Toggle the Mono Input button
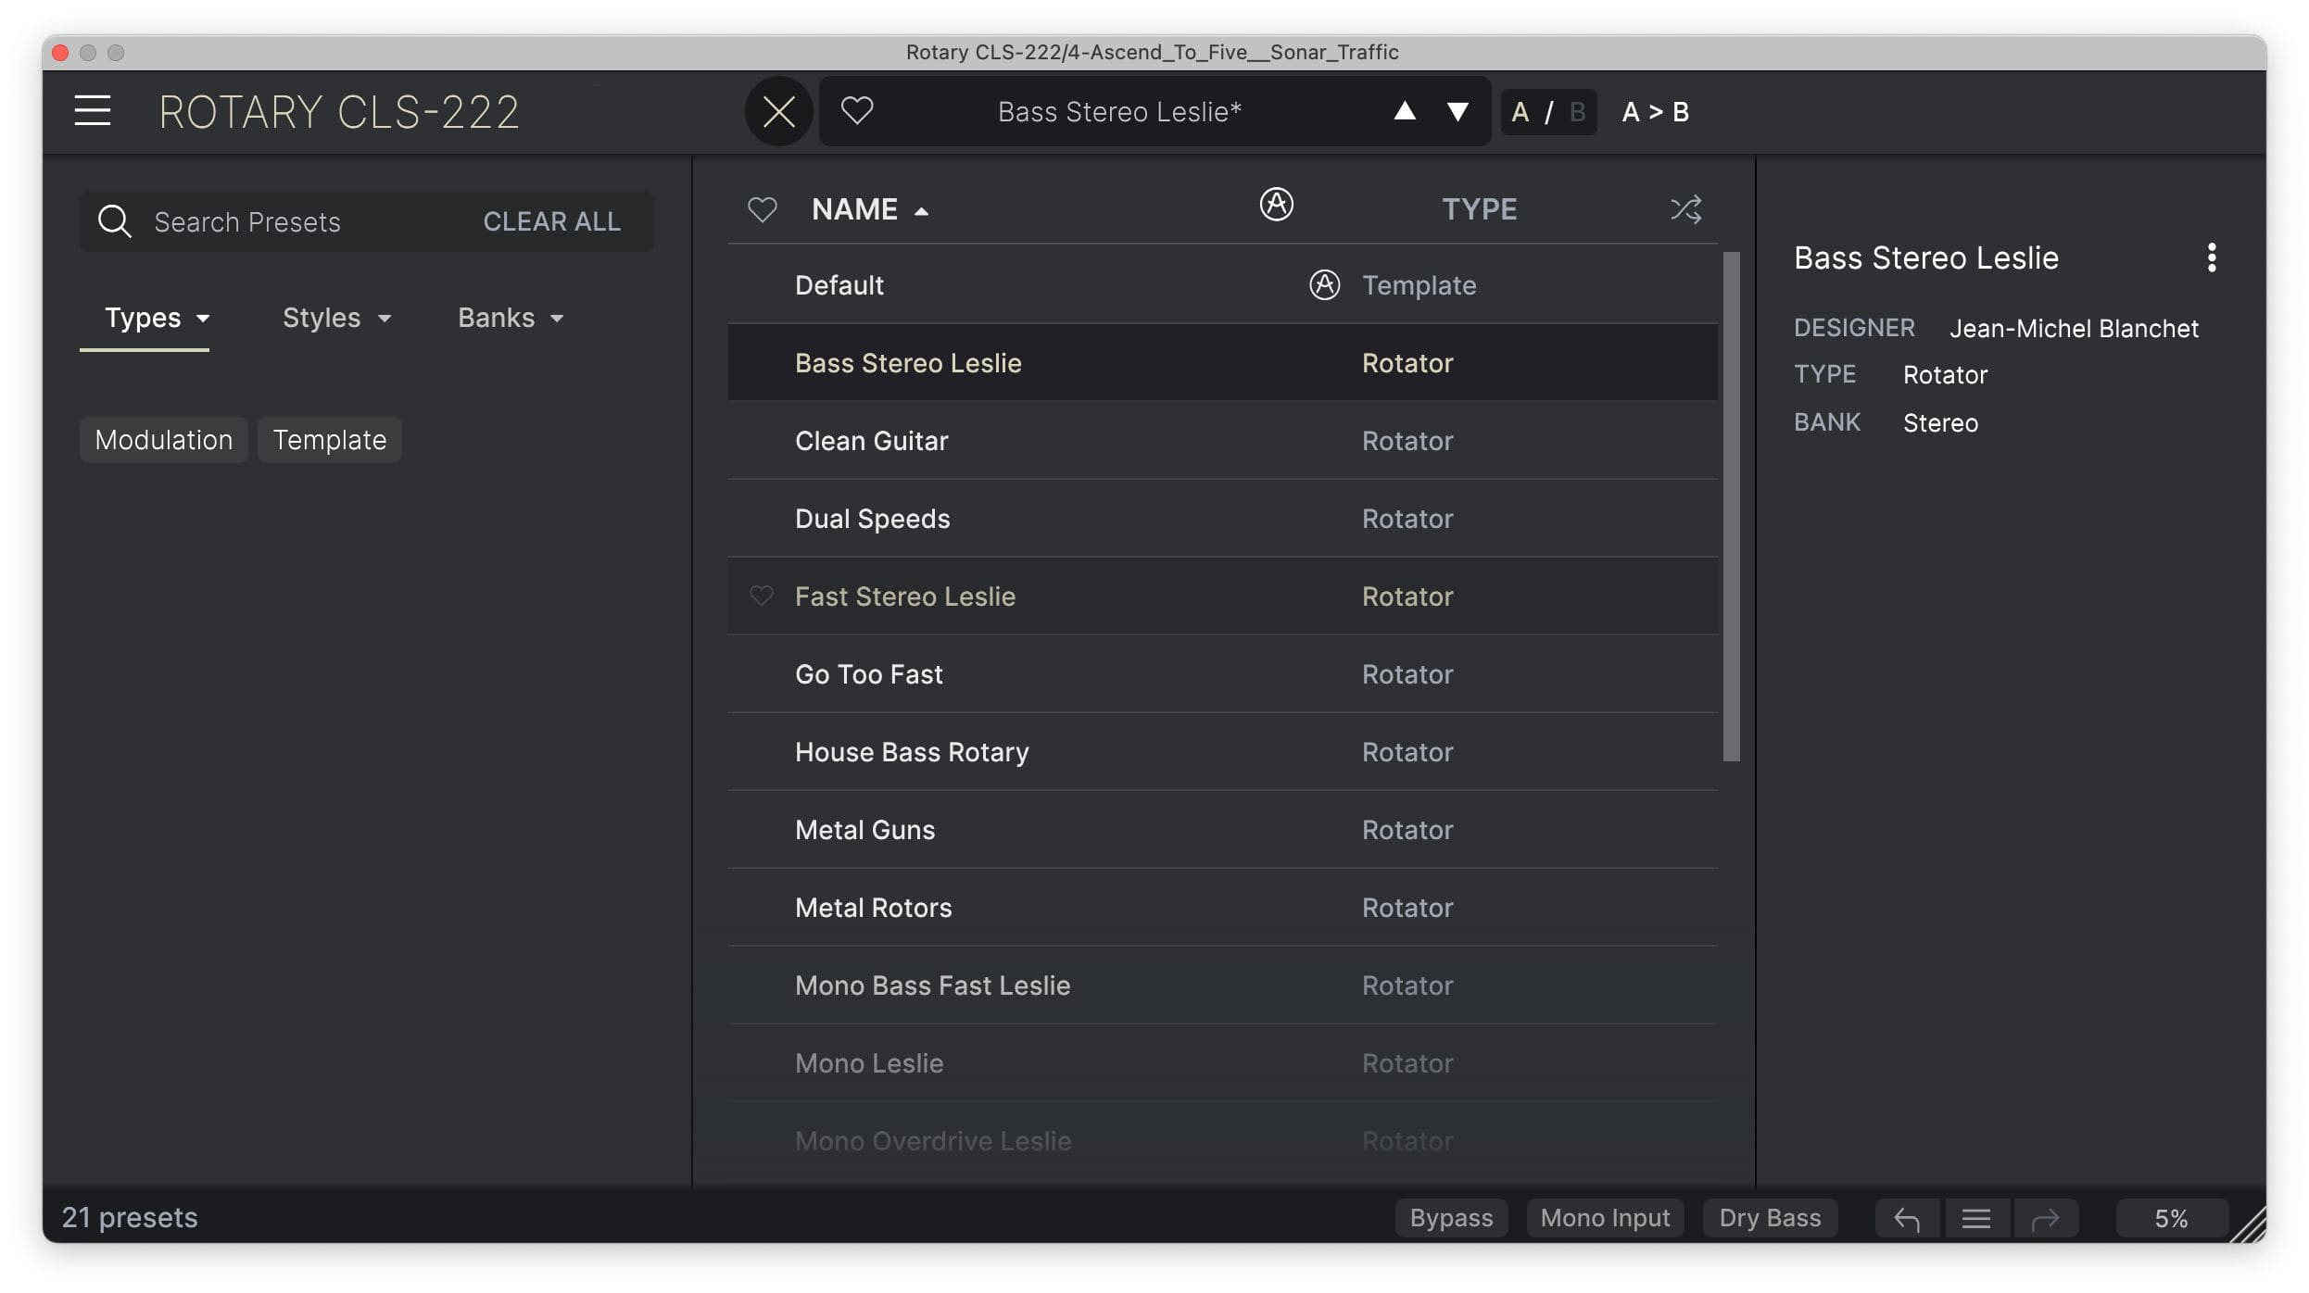This screenshot has height=1293, width=2309. tap(1605, 1217)
